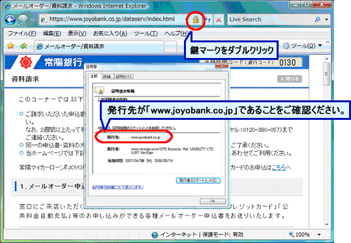Go back with the blue arrow

(10, 20)
